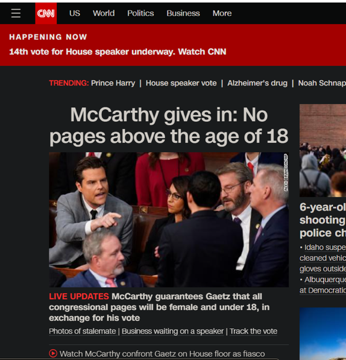Screen dimensions: 346x360
Task: Click the play icon beside Watch McCarthy confront Gaetz
Action: click(x=53, y=353)
